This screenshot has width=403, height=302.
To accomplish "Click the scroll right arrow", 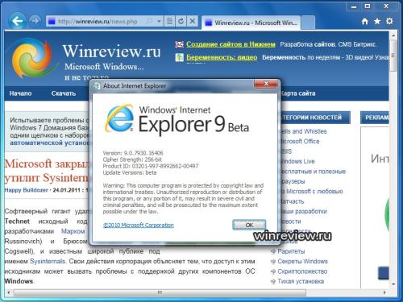I will pos(384,292).
